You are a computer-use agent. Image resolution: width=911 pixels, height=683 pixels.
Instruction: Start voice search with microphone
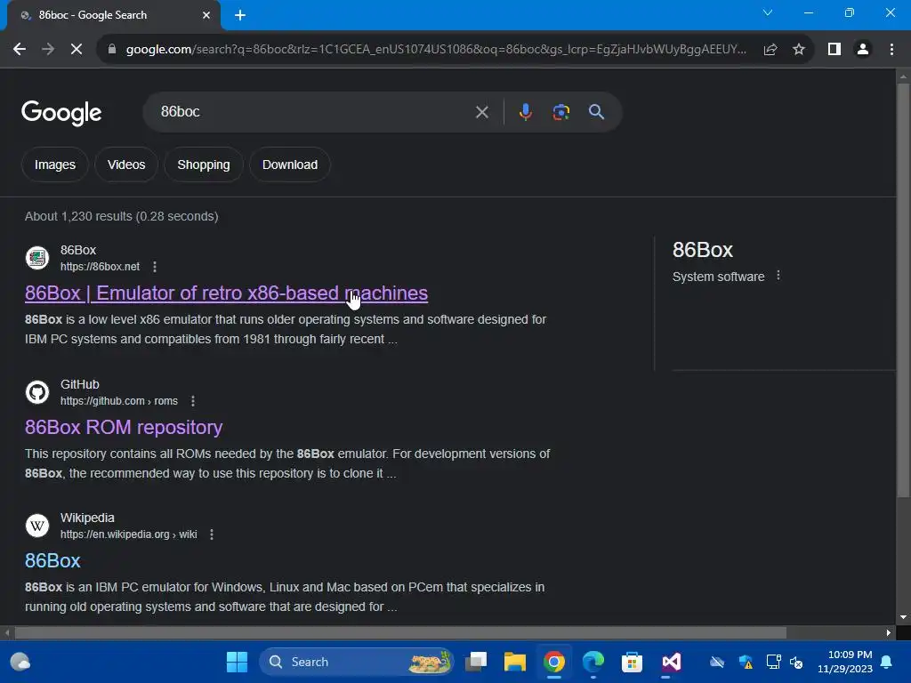(x=525, y=111)
